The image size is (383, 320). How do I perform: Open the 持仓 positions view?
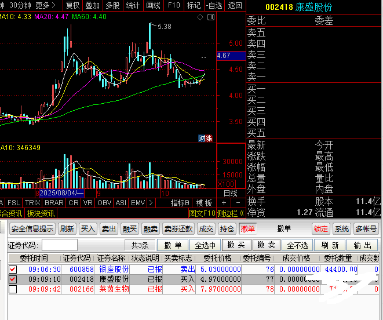[227, 229]
